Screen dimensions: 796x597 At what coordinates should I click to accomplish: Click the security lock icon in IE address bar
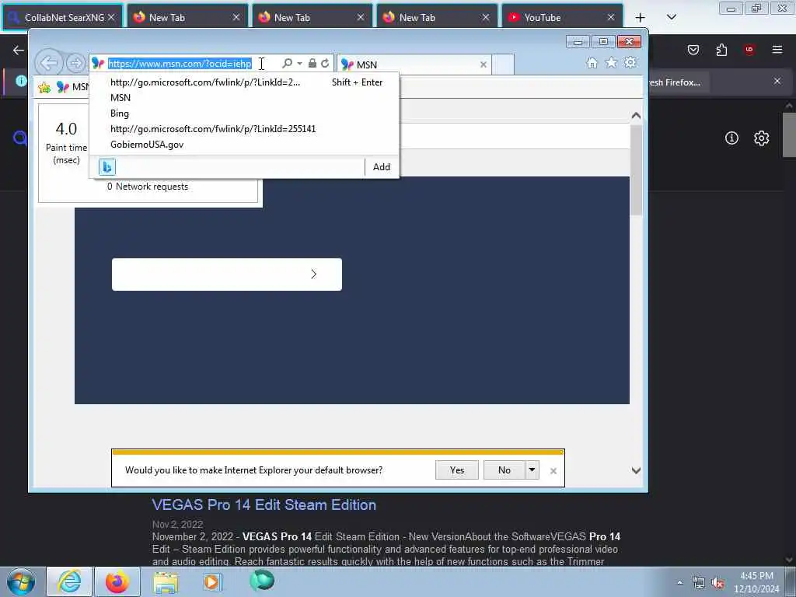312,64
